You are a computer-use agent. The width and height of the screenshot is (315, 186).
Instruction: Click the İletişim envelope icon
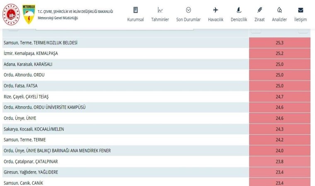(x=300, y=10)
